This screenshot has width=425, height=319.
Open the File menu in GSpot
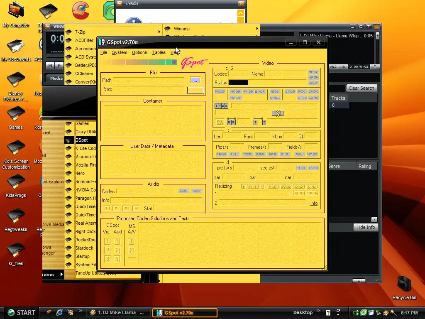[103, 53]
